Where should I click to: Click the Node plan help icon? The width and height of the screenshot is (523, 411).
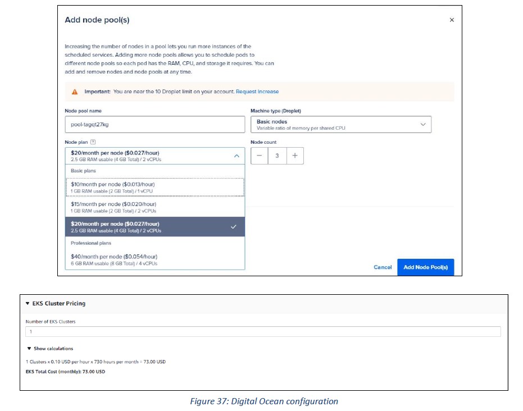(x=93, y=142)
